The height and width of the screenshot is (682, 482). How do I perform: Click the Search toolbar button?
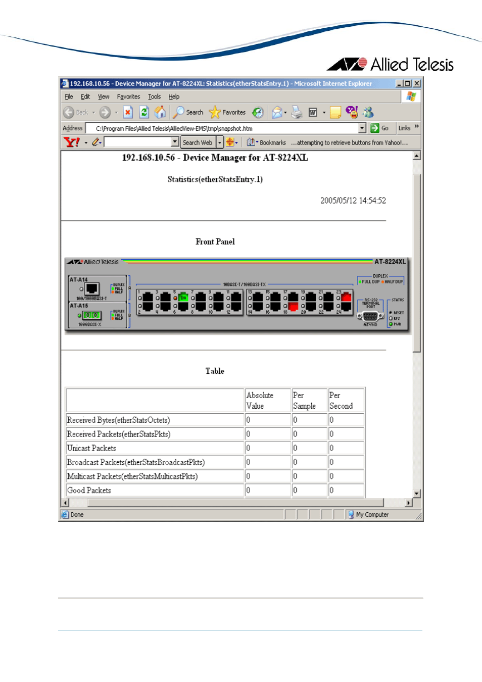[x=188, y=112]
